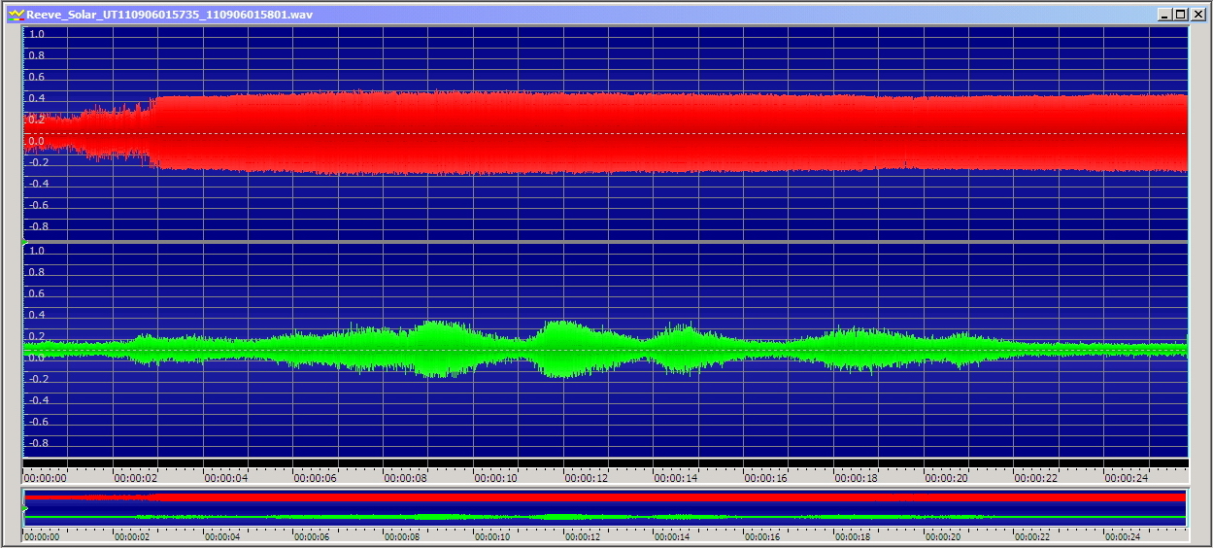Viewport: 1213px width, 548px height.
Task: Click 00:00:16 on the main time ruler
Action: (x=766, y=478)
